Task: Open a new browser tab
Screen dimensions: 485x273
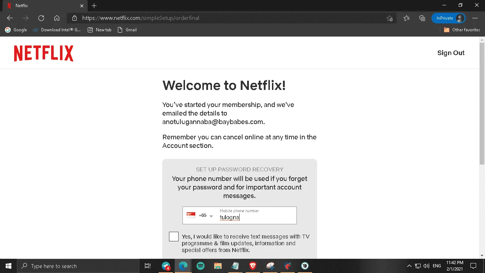Action: [x=94, y=6]
